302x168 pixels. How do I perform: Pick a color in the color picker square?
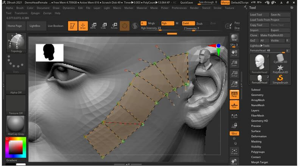click(x=16, y=147)
